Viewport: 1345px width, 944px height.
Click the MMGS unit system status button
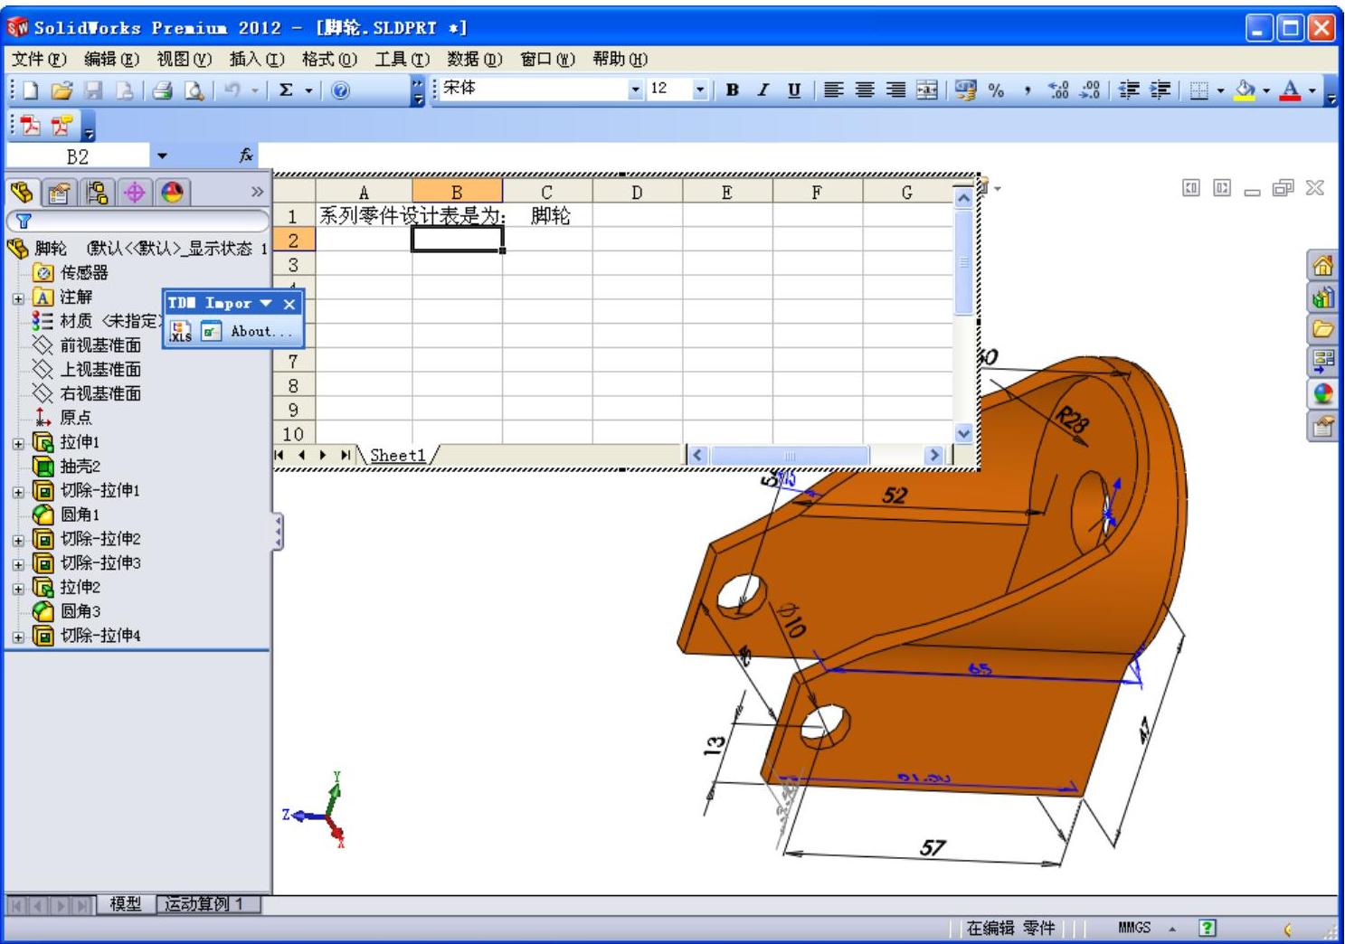[1134, 928]
